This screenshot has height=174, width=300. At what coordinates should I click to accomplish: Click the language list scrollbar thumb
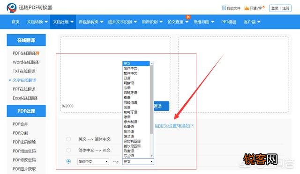pyautogui.click(x=152, y=99)
